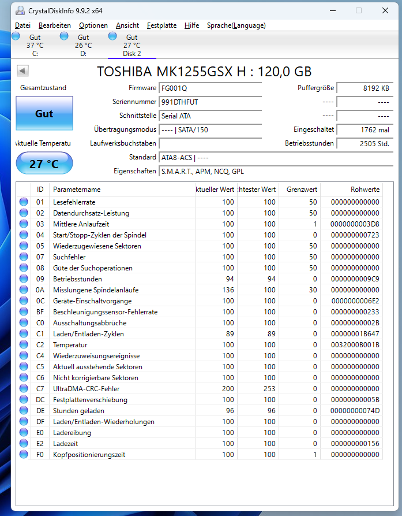Switch to the Disk 2 tab at 27 °C
Viewport: 402px width, 516px height.
pos(132,45)
